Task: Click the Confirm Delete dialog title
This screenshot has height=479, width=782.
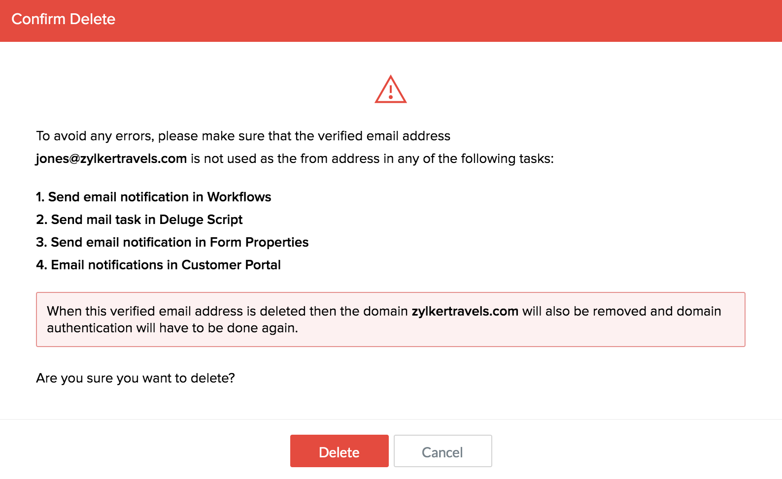Action: pos(63,19)
